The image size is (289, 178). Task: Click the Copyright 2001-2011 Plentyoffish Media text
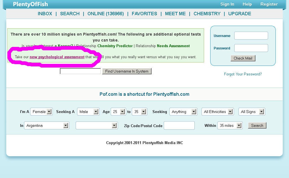144,143
